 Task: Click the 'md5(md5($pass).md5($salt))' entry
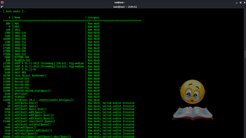tap(33, 130)
